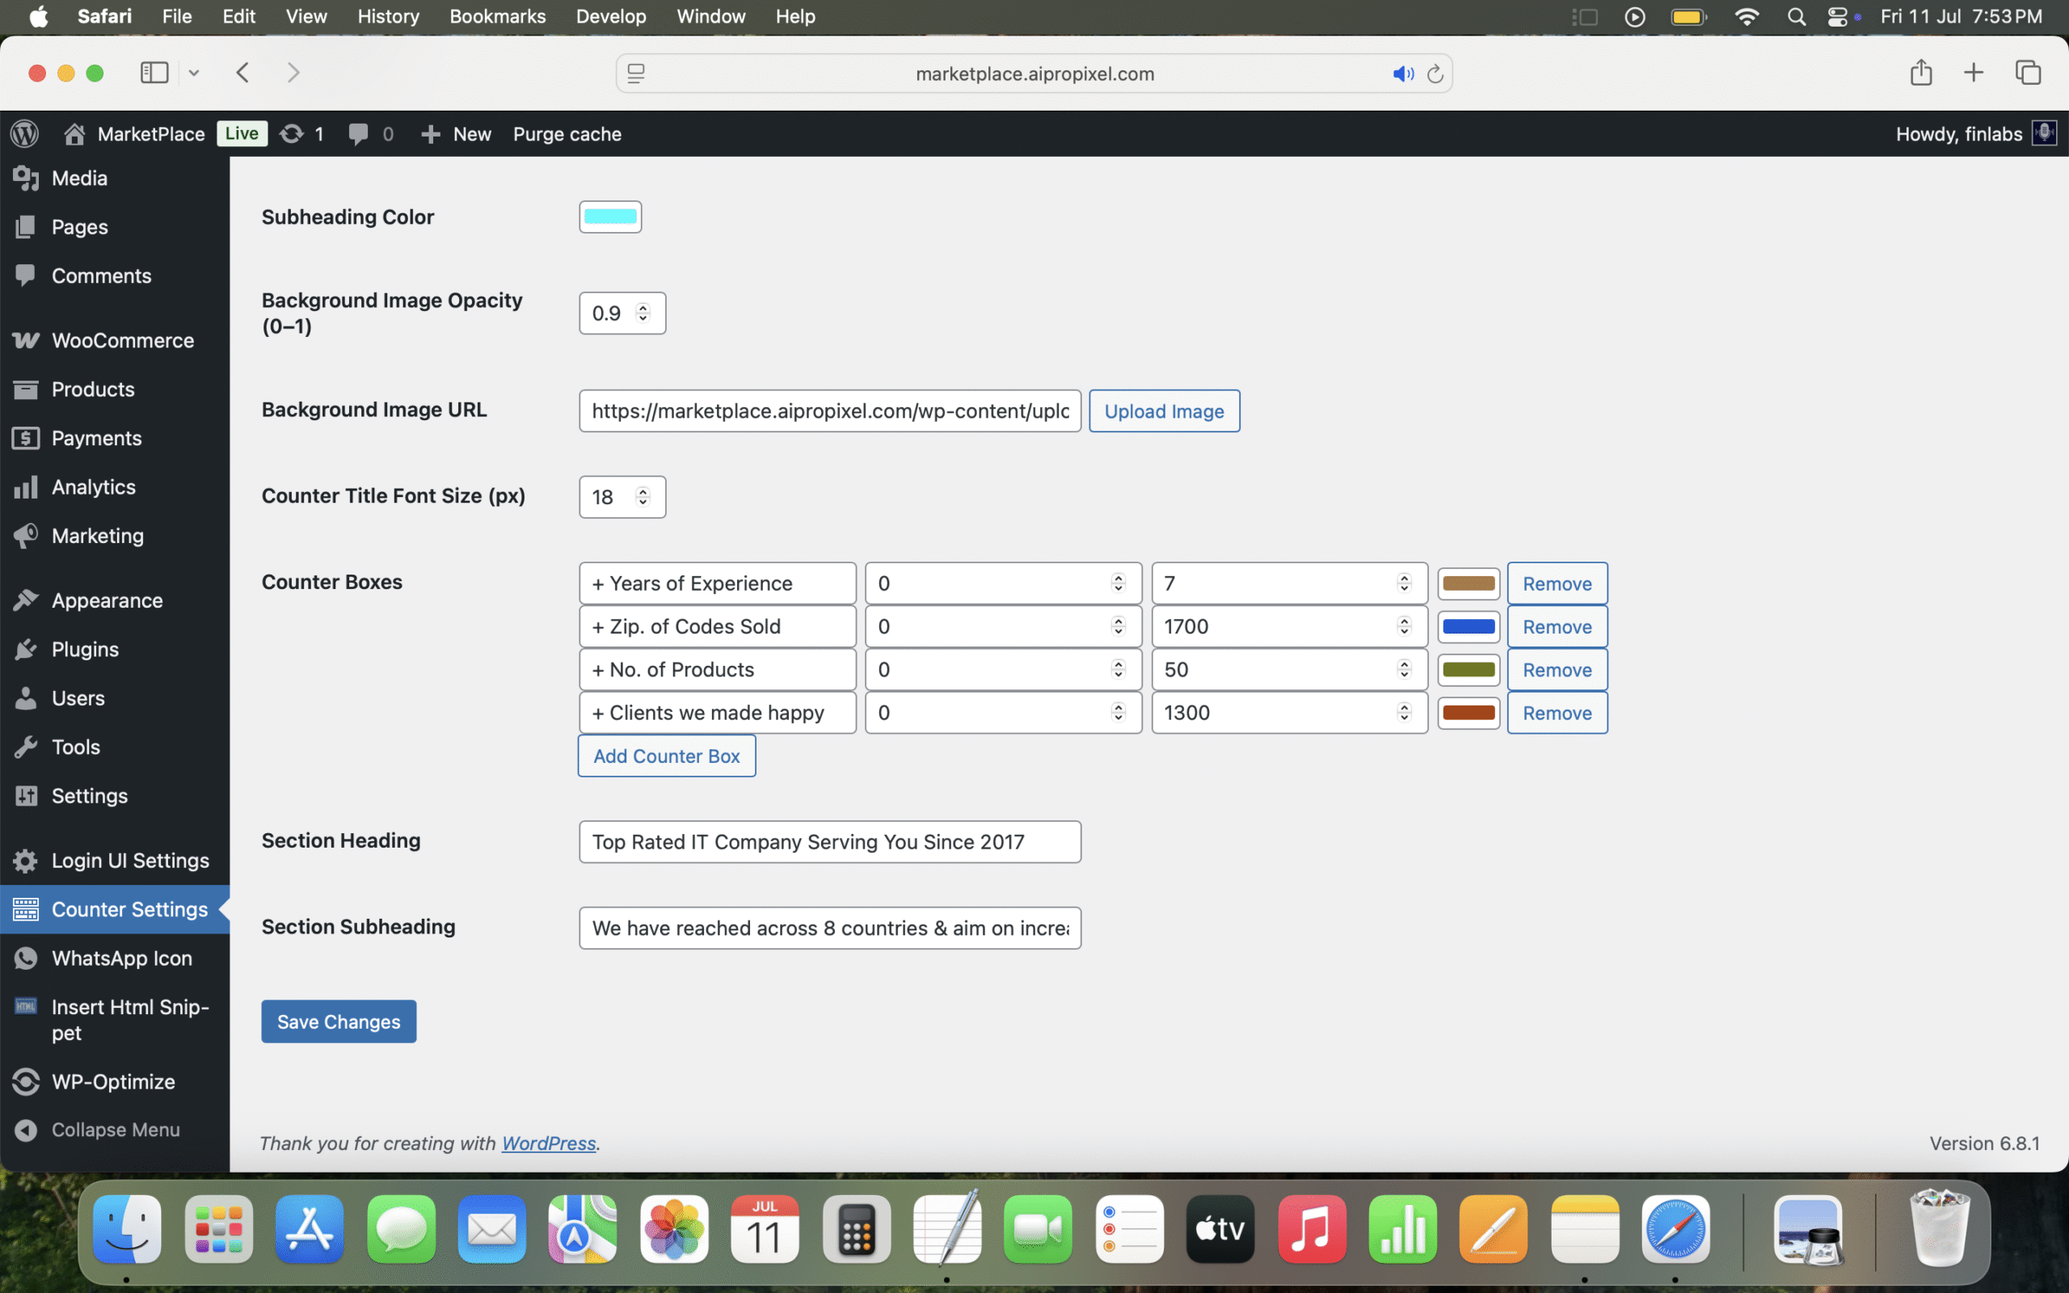2069x1293 pixels.
Task: Click the Add Counter Box button
Action: click(666, 756)
